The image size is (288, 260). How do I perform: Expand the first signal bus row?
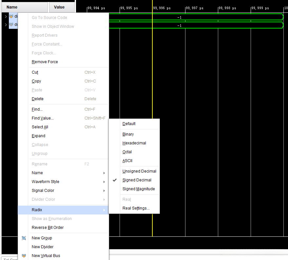click(x=6, y=16)
